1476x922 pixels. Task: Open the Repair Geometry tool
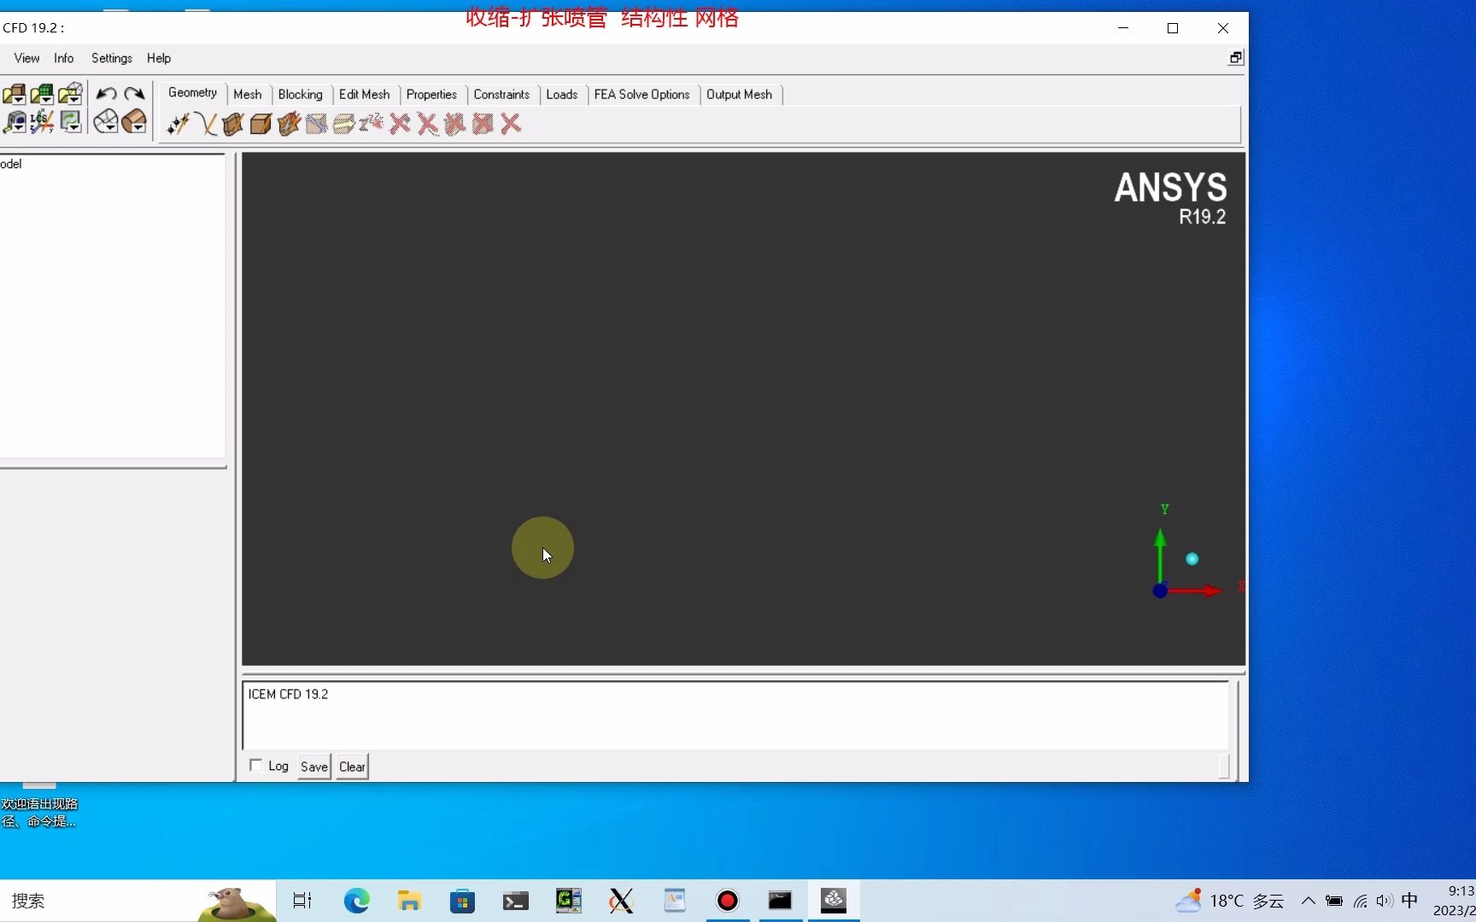pos(316,125)
